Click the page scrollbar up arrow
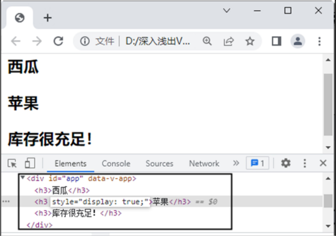336x236 pixels. click(x=328, y=60)
